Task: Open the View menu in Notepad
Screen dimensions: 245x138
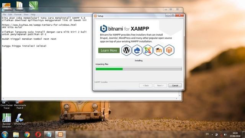Action: (26, 15)
